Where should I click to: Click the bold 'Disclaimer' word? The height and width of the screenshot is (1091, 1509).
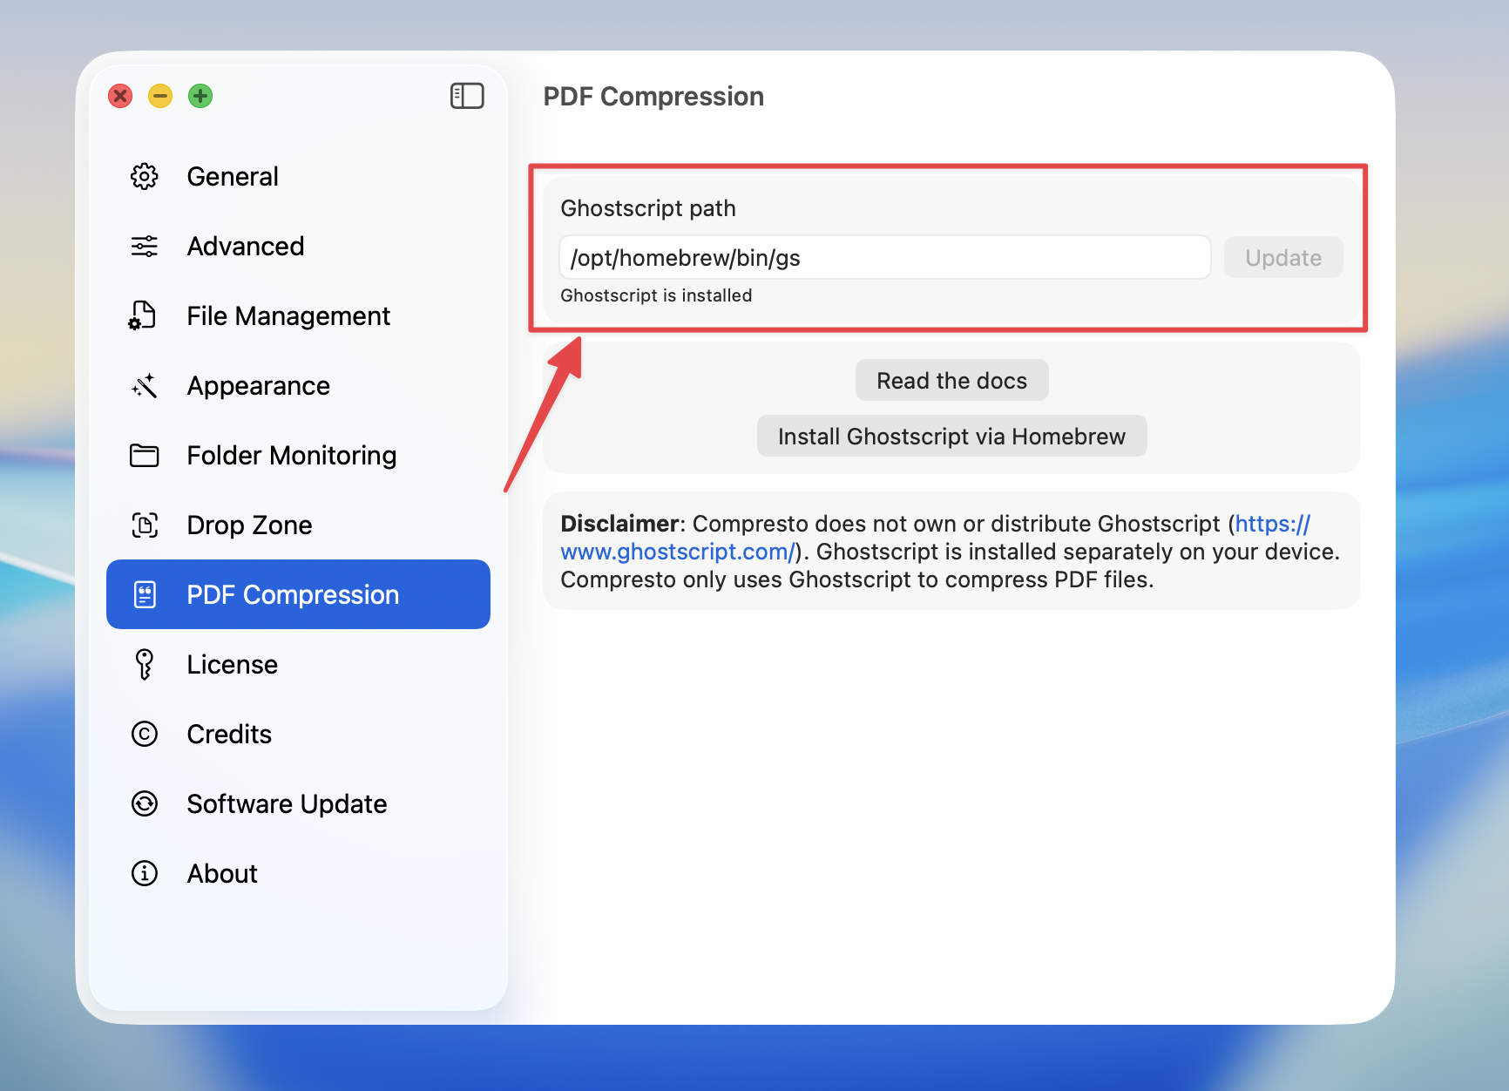[x=619, y=524]
